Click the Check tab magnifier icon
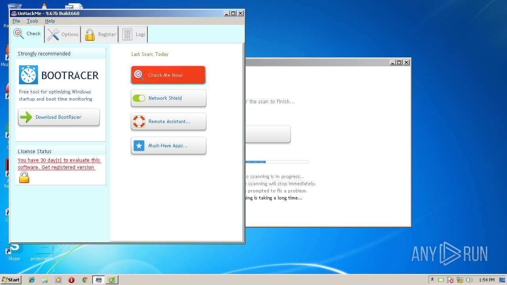This screenshot has width=507, height=285. 19,33
